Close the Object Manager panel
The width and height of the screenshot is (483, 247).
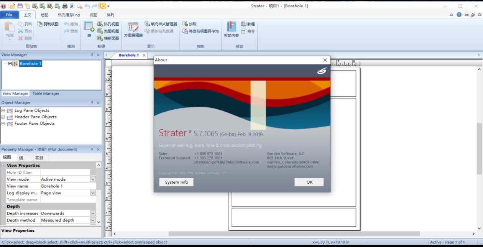click(98, 102)
